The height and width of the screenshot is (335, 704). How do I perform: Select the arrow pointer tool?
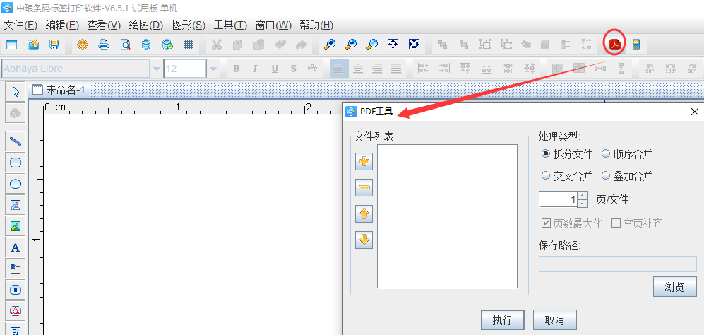click(x=16, y=92)
